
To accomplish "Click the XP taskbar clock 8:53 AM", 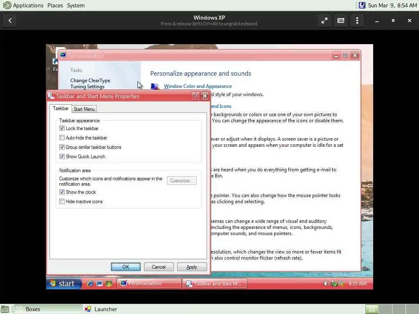I will point(358,284).
